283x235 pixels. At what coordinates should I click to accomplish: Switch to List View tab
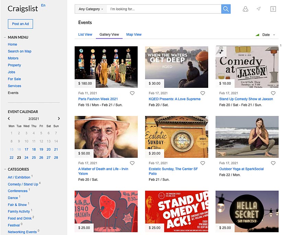85,34
